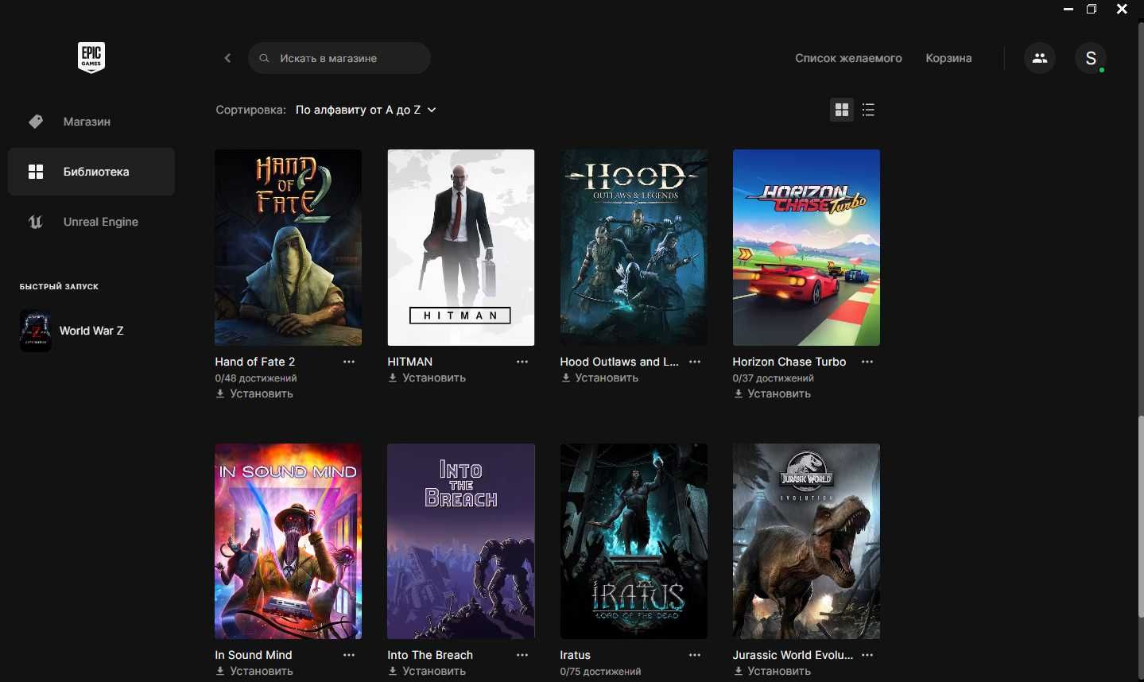1144x682 pixels.
Task: Minimize the Epic Games Launcher window
Action: tap(1068, 10)
